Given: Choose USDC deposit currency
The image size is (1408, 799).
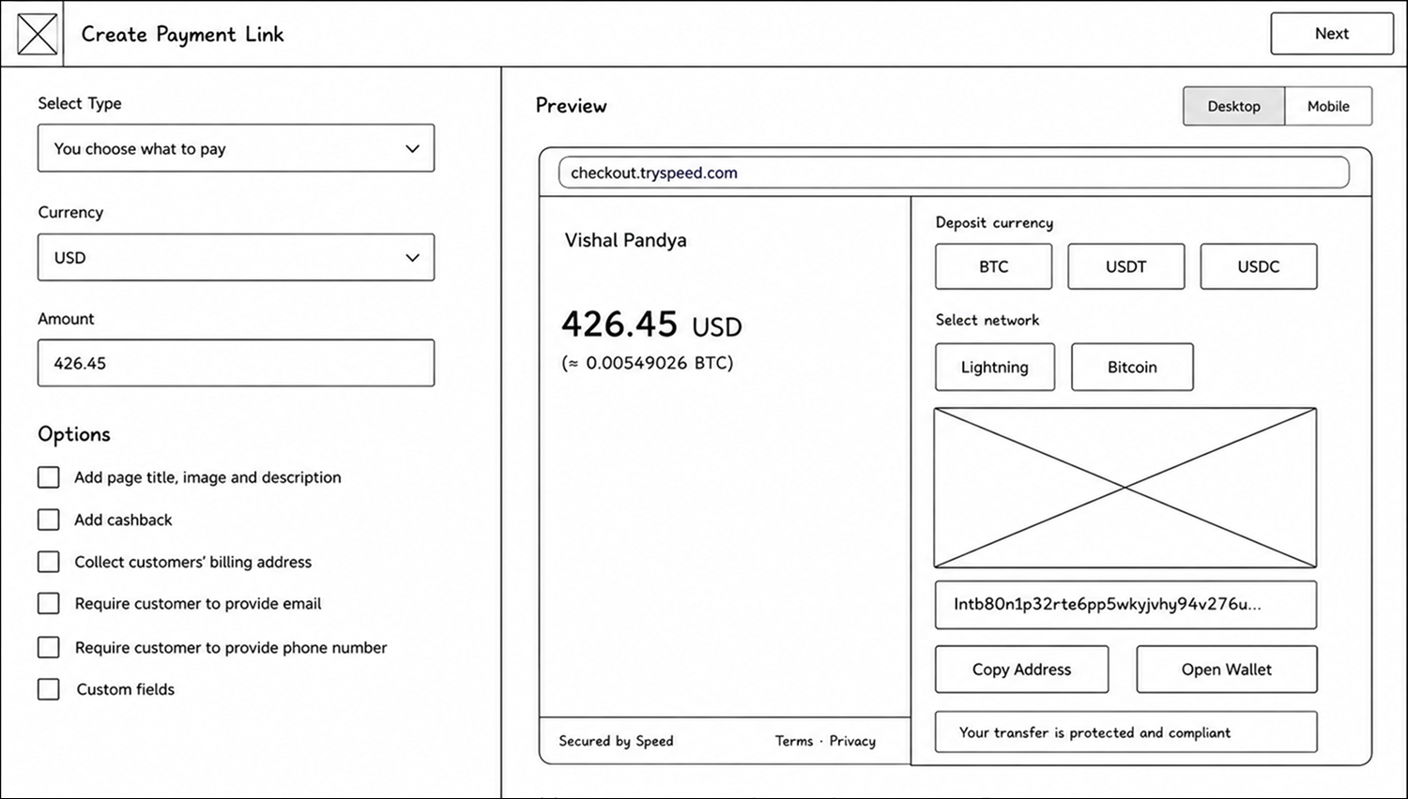Looking at the screenshot, I should (1259, 266).
